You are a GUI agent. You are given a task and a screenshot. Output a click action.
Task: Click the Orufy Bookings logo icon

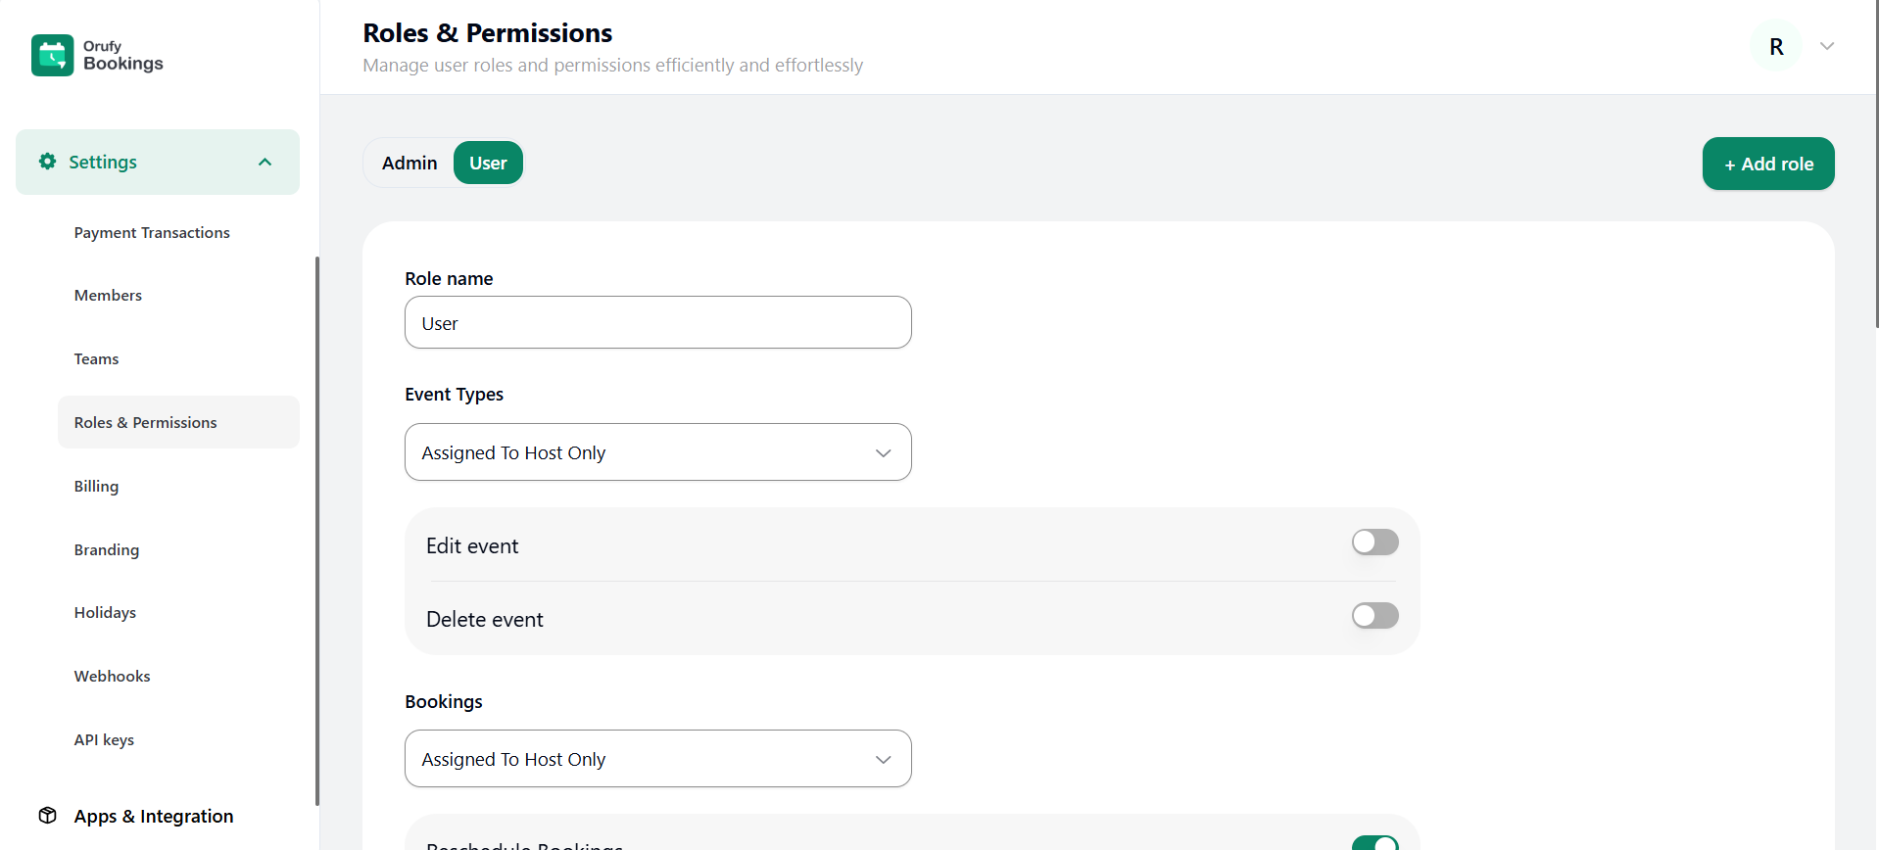pos(52,55)
